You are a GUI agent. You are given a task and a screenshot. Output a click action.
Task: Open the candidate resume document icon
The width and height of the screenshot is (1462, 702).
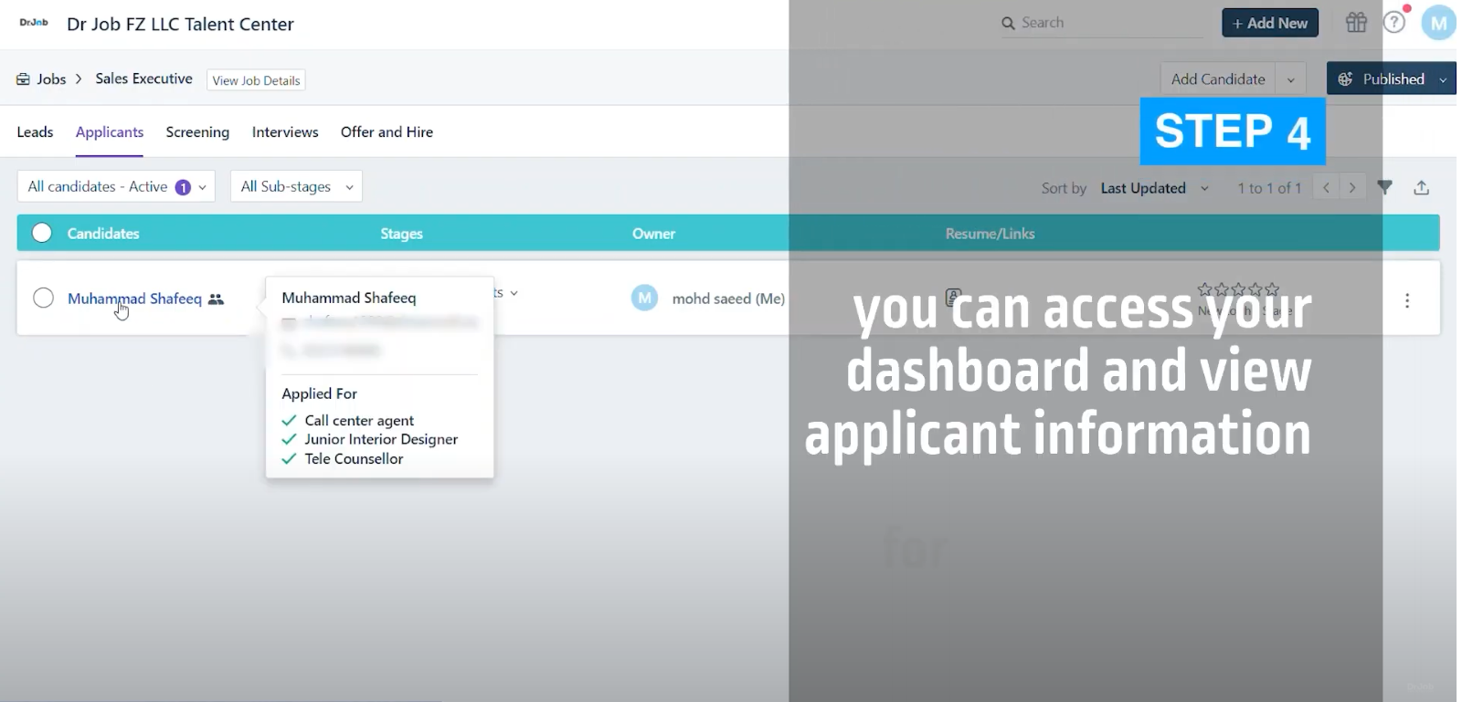click(953, 297)
